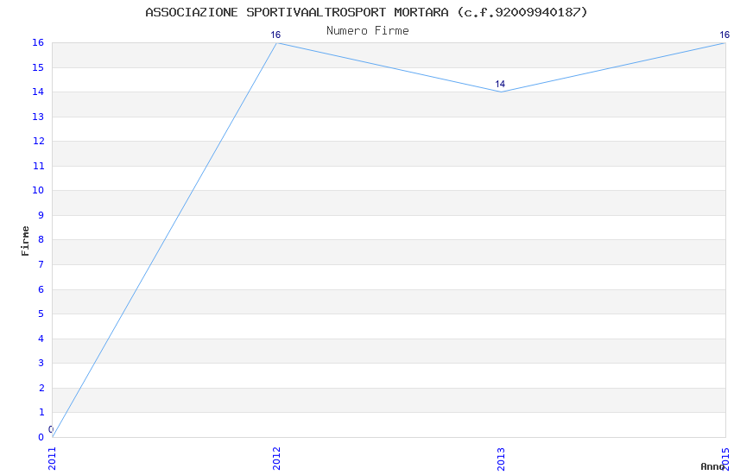Click the 2013 data point on the line
This screenshot has width=734, height=475.
click(x=501, y=92)
